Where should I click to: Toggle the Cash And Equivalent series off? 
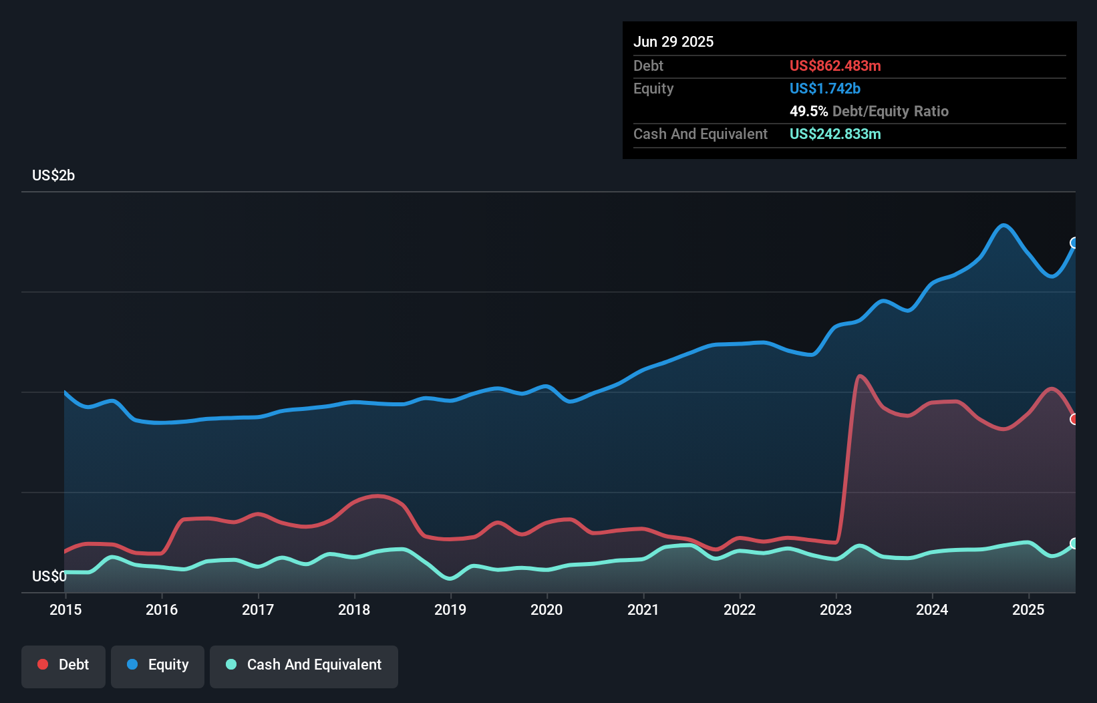(x=304, y=664)
